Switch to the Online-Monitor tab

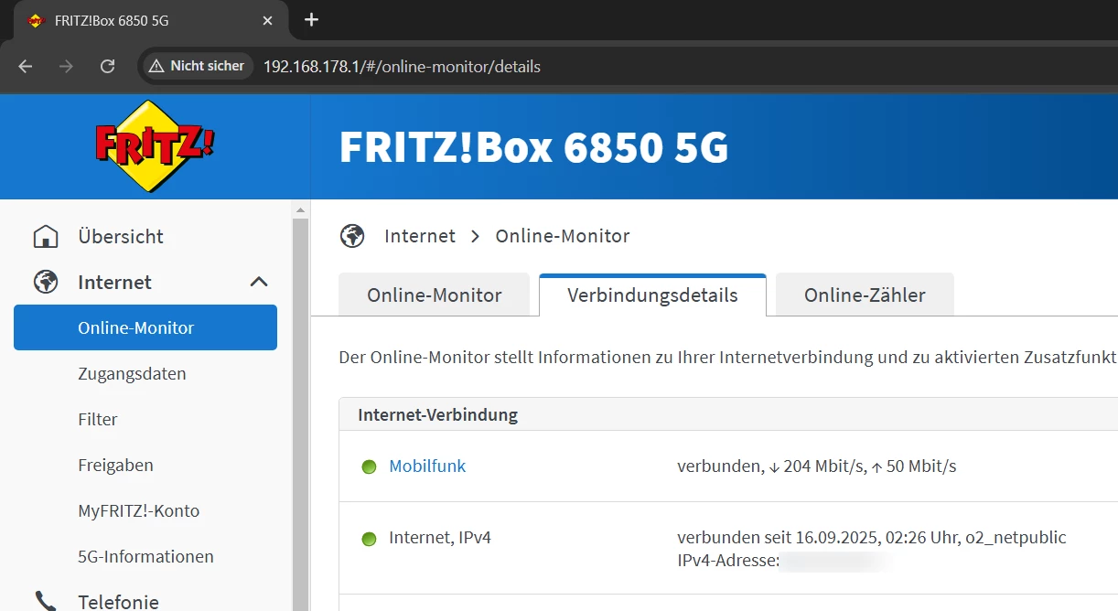click(x=434, y=295)
